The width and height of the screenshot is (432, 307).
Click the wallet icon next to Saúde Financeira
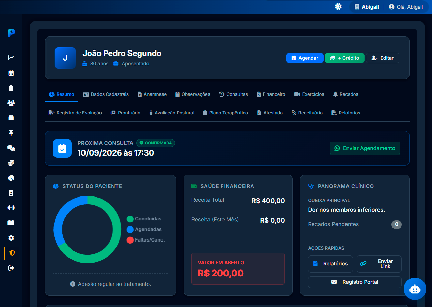click(194, 186)
